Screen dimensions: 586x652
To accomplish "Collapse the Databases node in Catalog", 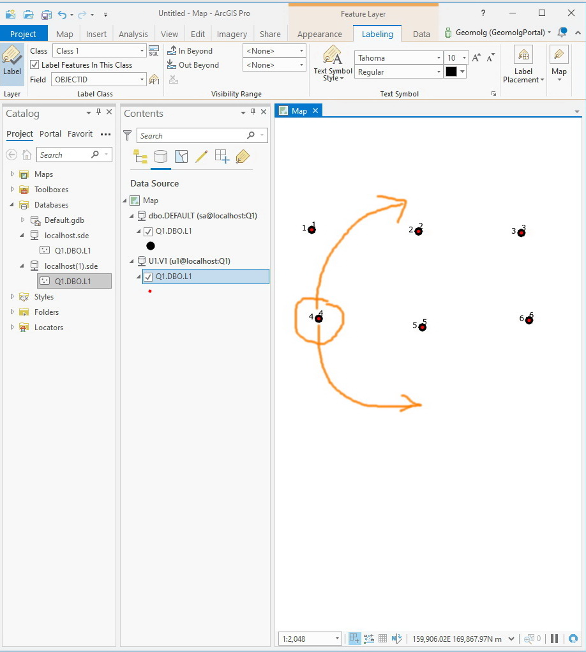I will (12, 204).
